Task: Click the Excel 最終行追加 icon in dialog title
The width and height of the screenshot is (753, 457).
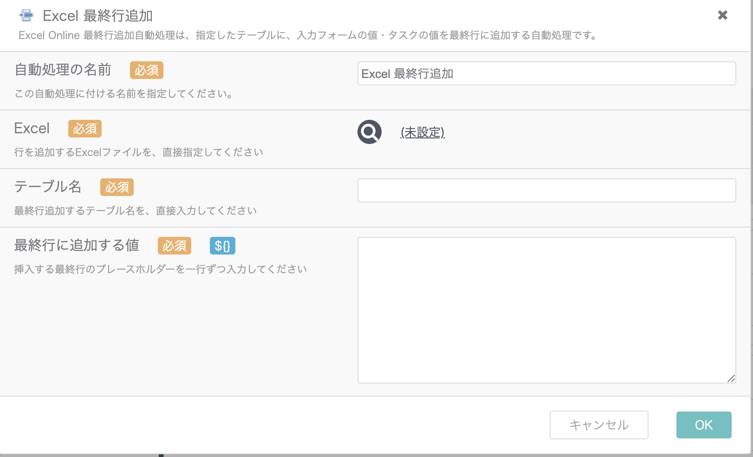Action: (26, 16)
